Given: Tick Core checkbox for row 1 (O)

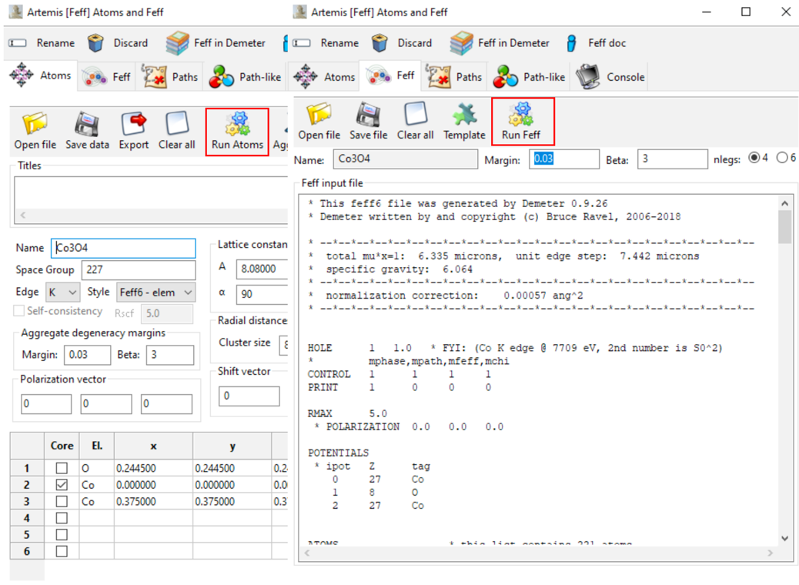Looking at the screenshot, I should pos(62,468).
